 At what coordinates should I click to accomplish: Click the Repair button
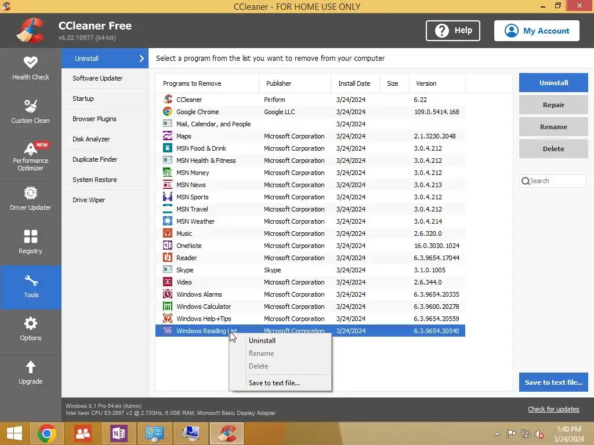coord(553,105)
